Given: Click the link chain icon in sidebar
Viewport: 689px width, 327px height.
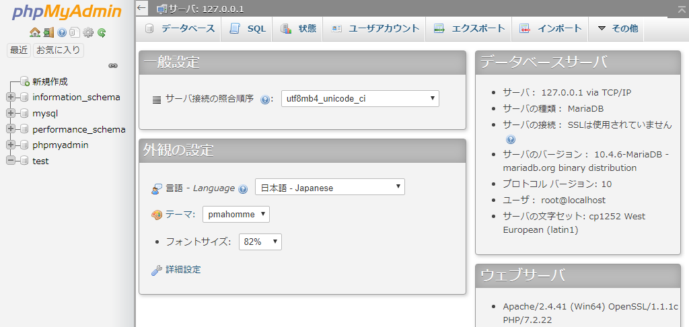Looking at the screenshot, I should click(113, 65).
